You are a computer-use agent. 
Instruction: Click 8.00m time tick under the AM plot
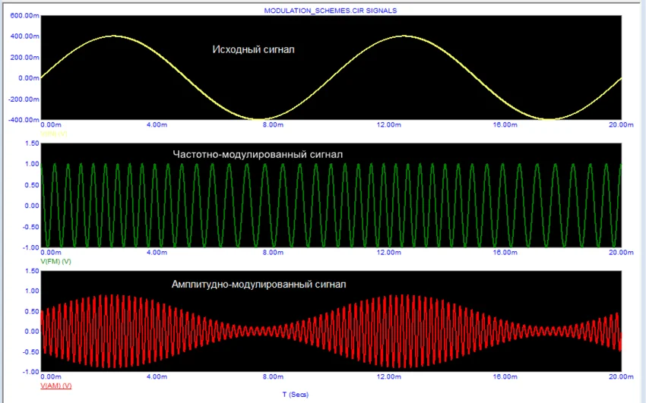[272, 377]
